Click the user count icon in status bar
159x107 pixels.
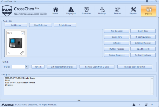(134, 105)
